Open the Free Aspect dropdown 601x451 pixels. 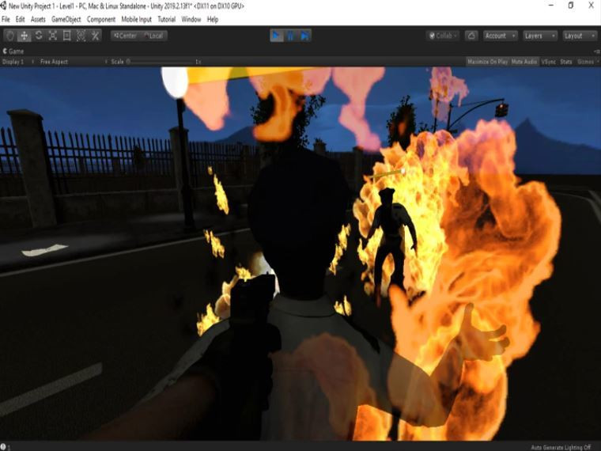pos(73,62)
